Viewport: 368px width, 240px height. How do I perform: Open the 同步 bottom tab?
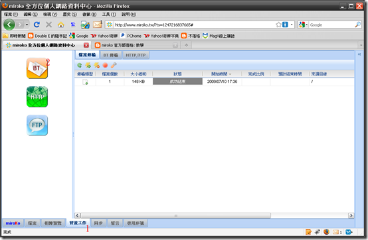coord(98,223)
